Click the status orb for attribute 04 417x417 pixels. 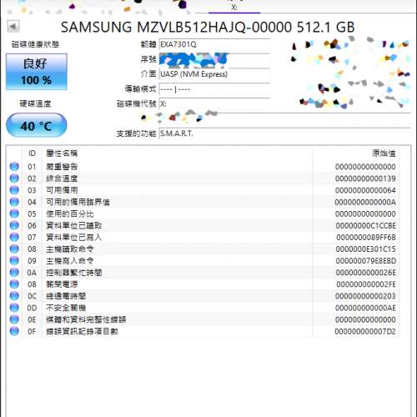pos(14,202)
